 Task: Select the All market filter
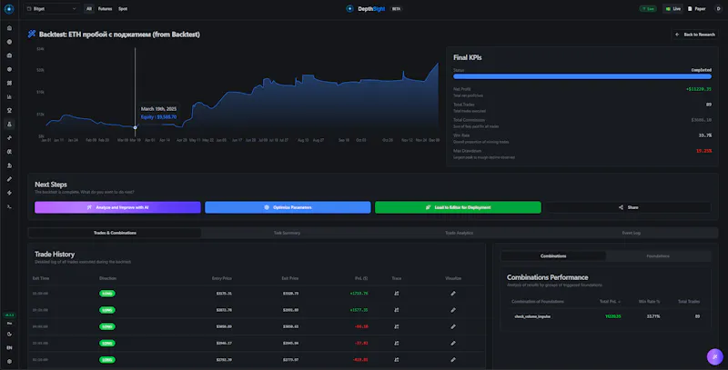[89, 9]
